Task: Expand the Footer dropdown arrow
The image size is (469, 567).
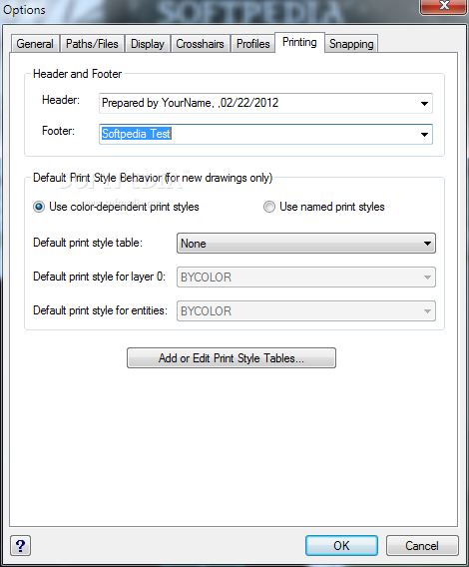Action: coord(424,135)
